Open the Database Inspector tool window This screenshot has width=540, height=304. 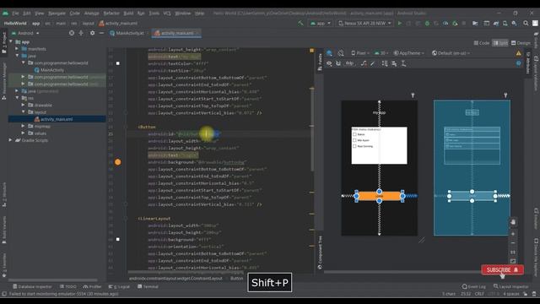[32, 286]
